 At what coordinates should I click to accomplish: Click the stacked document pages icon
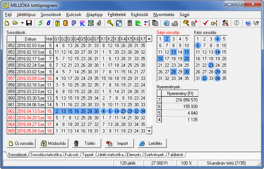click(x=155, y=23)
